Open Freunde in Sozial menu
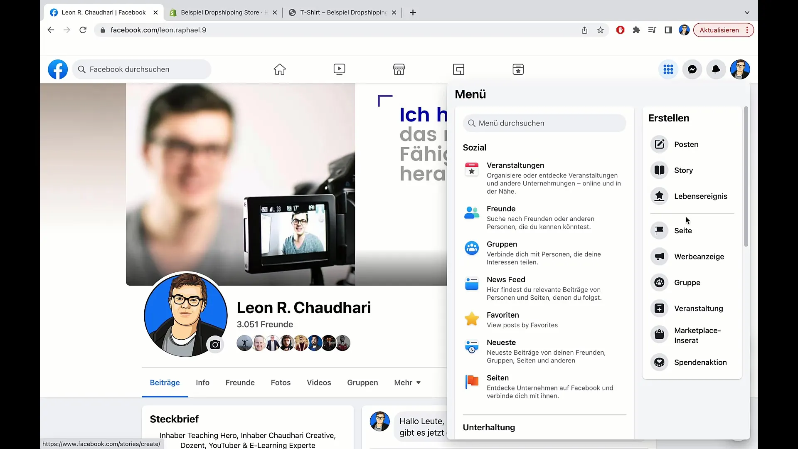 (x=544, y=217)
